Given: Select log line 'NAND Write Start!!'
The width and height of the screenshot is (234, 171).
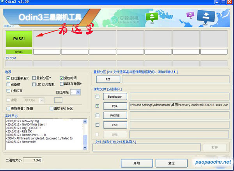Looking at the screenshot, I should tap(26, 125).
